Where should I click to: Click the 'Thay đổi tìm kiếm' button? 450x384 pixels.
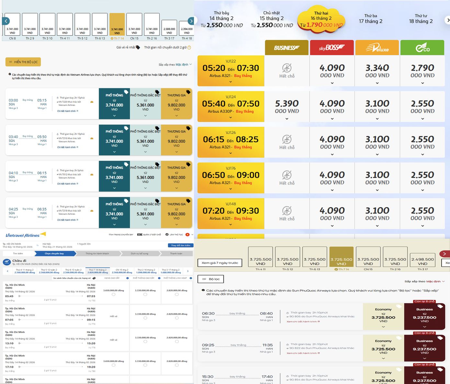[181, 245]
